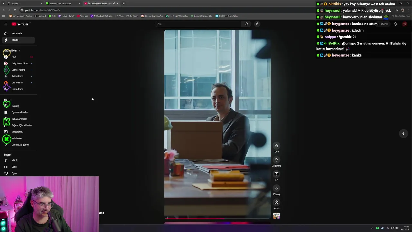The width and height of the screenshot is (412, 232).
Task: Open Müzik under Keşfet
Action: tap(18, 160)
